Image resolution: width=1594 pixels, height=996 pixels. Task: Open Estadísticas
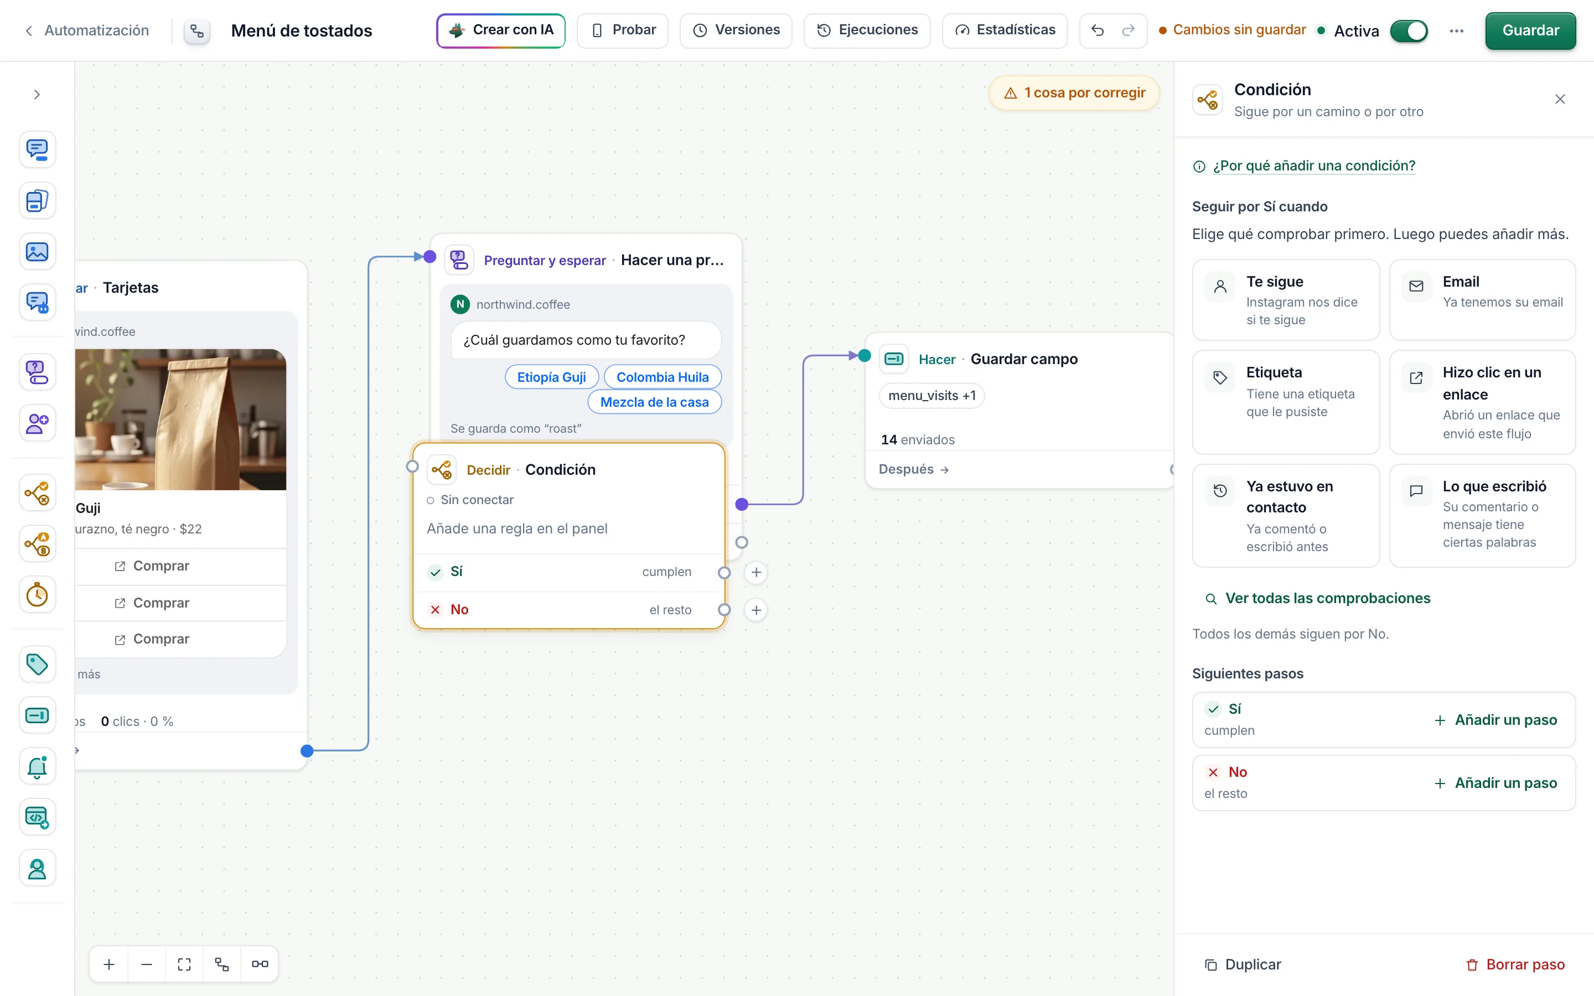pyautogui.click(x=1005, y=30)
